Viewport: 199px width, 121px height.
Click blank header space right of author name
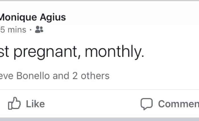pyautogui.click(x=128, y=18)
